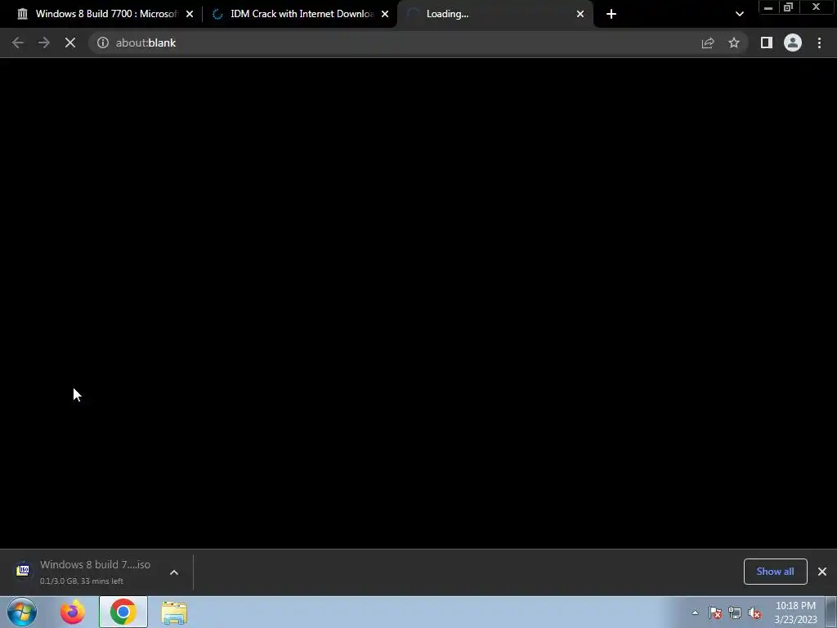View site information icon
837x628 pixels.
tap(102, 43)
